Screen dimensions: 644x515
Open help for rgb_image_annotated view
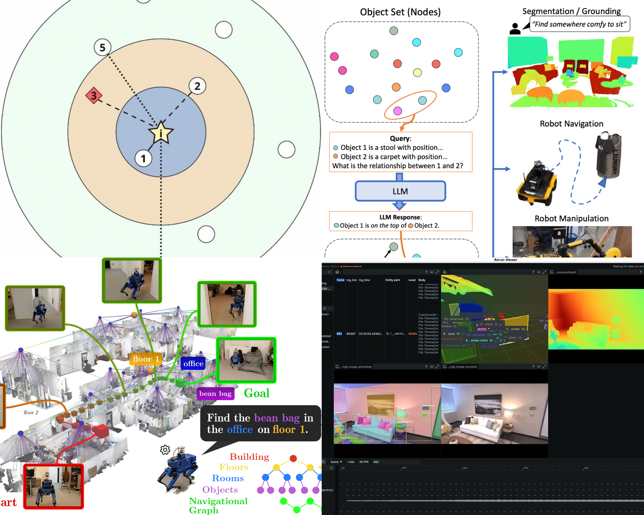coord(426,367)
